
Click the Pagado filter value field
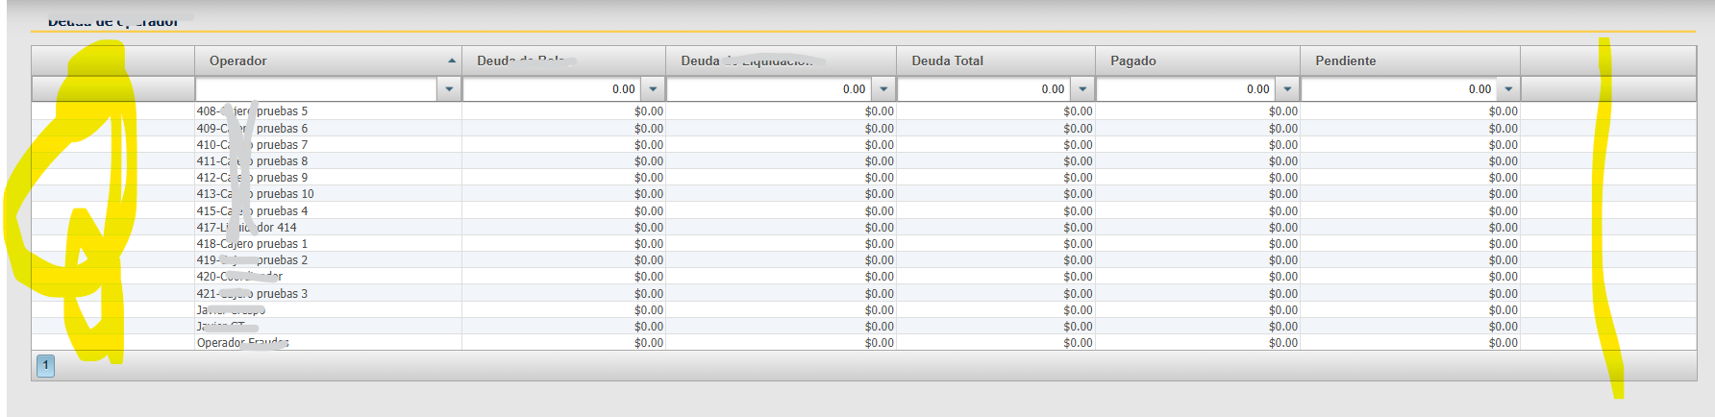coord(1185,89)
